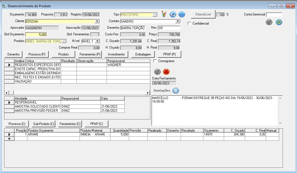Click the Sub-Produto (C) button
The height and width of the screenshot is (173, 297).
44,124
